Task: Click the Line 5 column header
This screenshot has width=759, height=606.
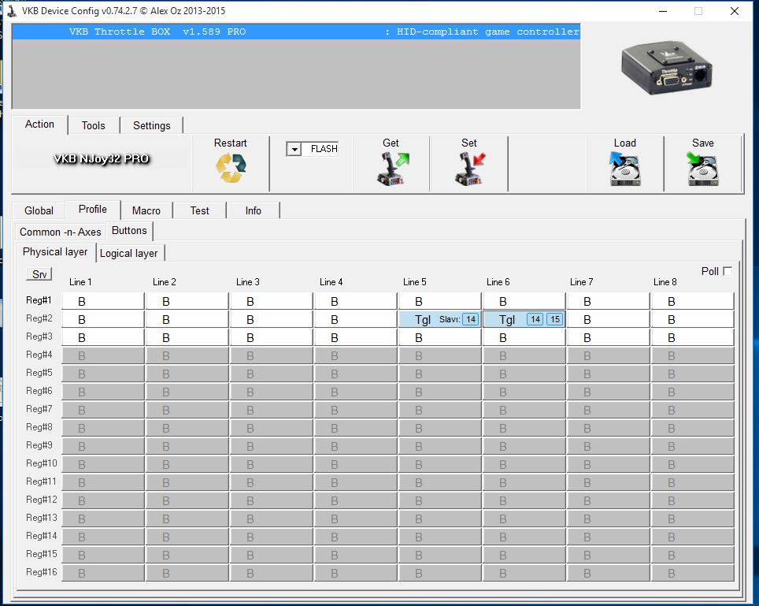Action: click(415, 282)
